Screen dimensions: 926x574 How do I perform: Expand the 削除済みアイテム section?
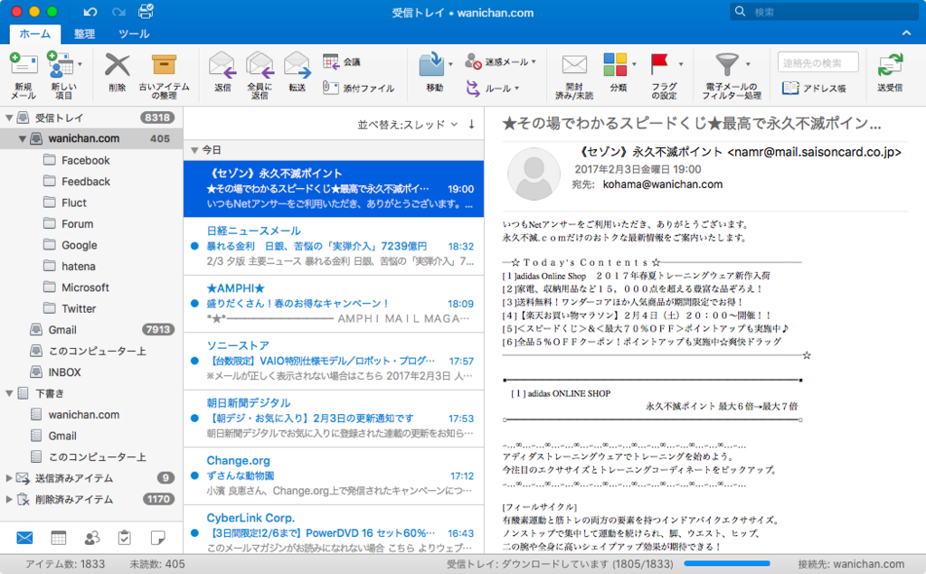(9, 500)
